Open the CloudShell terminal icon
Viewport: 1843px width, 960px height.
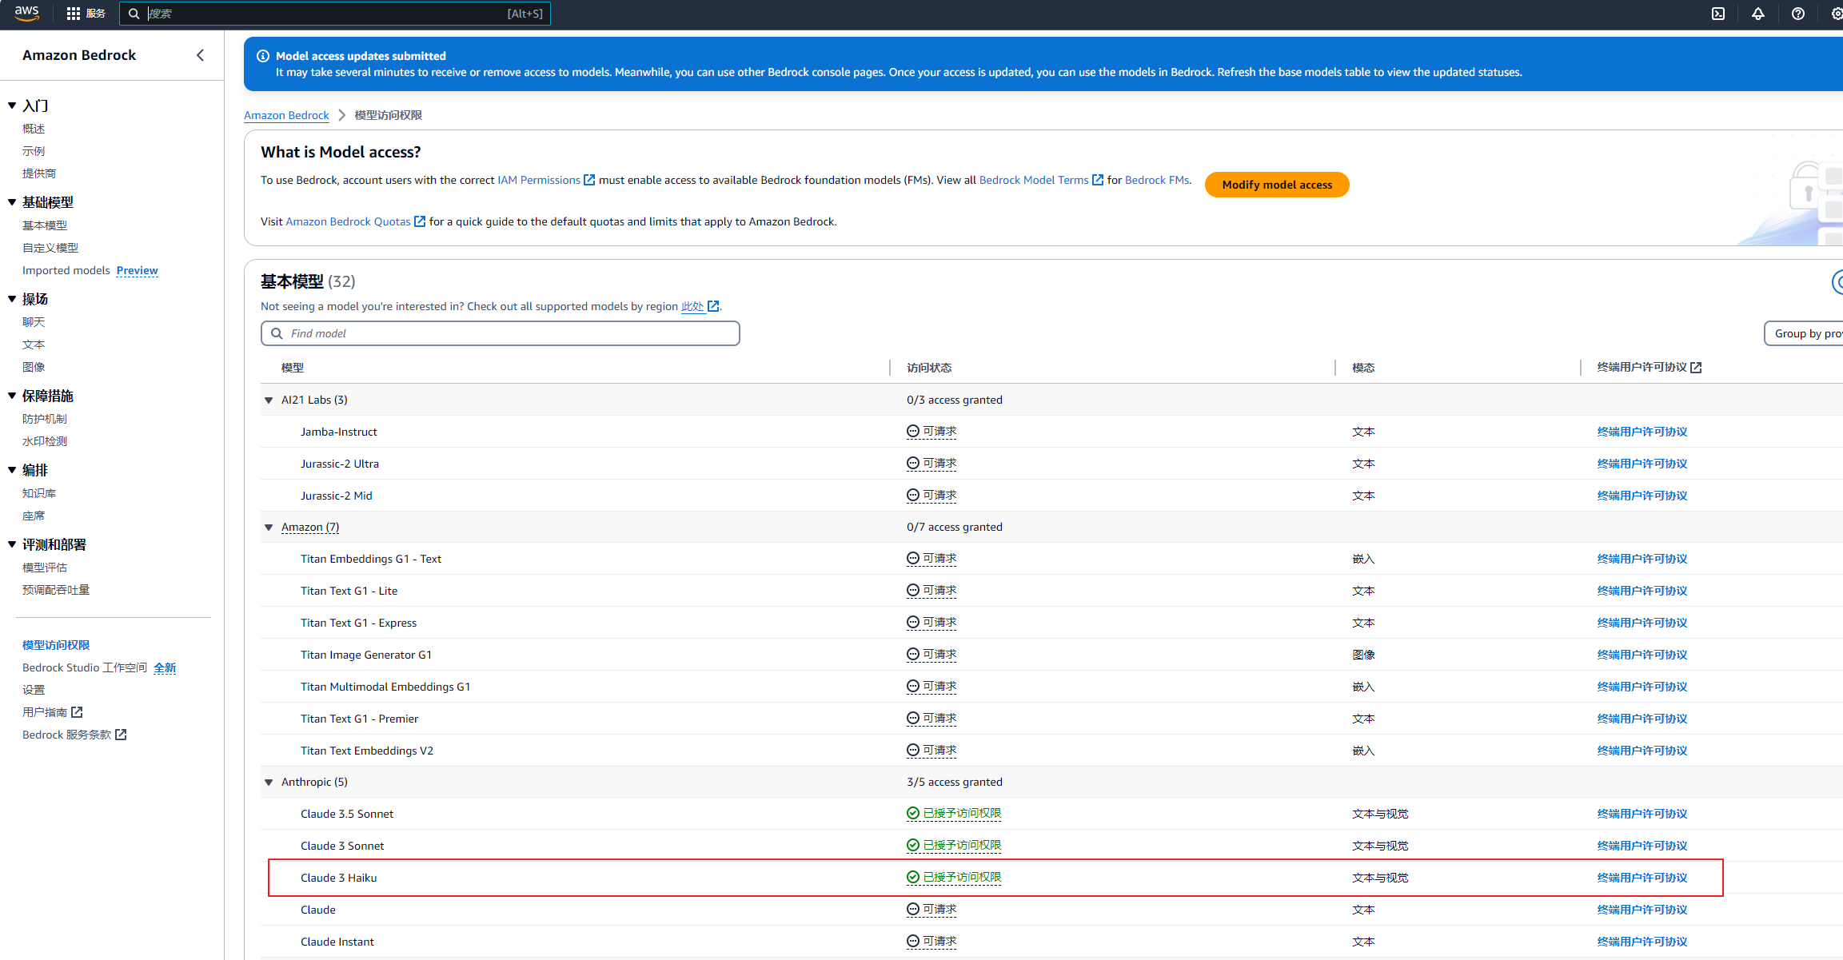[x=1717, y=14]
